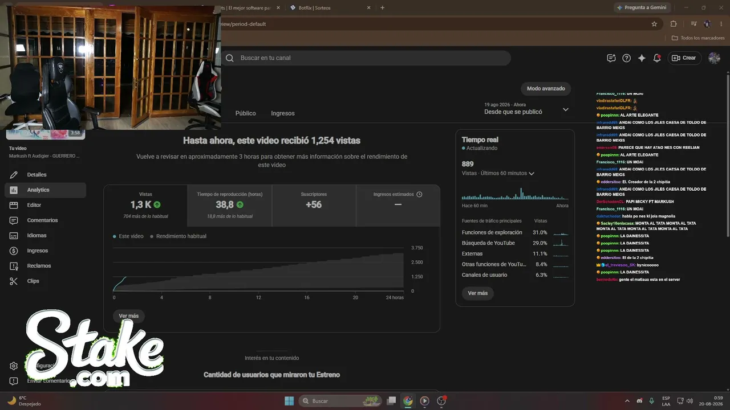Open the Editor icon in sidebar

click(14, 205)
